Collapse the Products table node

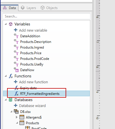pos(17,123)
